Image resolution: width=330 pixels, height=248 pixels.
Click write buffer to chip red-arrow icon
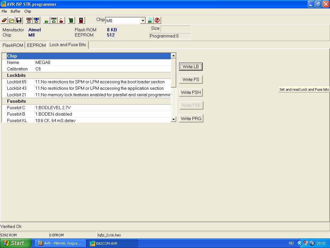click(29, 20)
